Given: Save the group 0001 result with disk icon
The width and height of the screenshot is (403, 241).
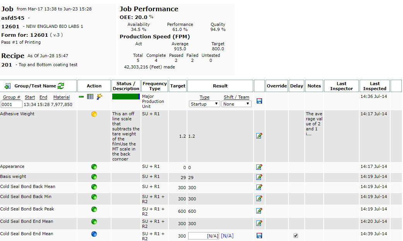Looking at the screenshot, I should point(259,101).
